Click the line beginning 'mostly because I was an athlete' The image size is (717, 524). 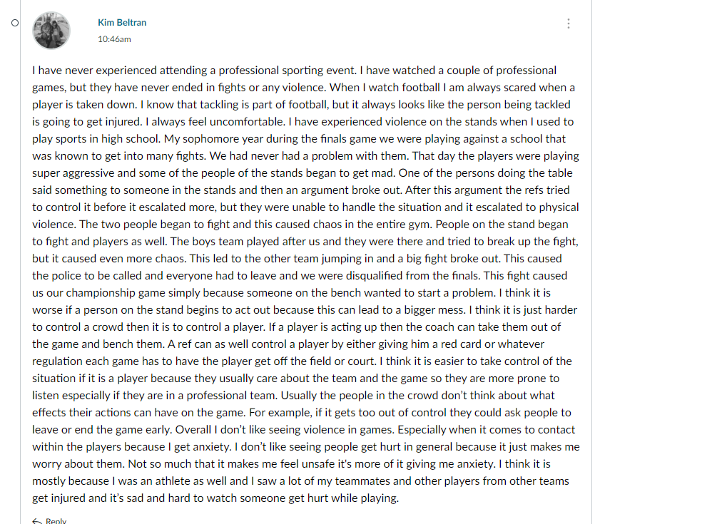[300, 481]
